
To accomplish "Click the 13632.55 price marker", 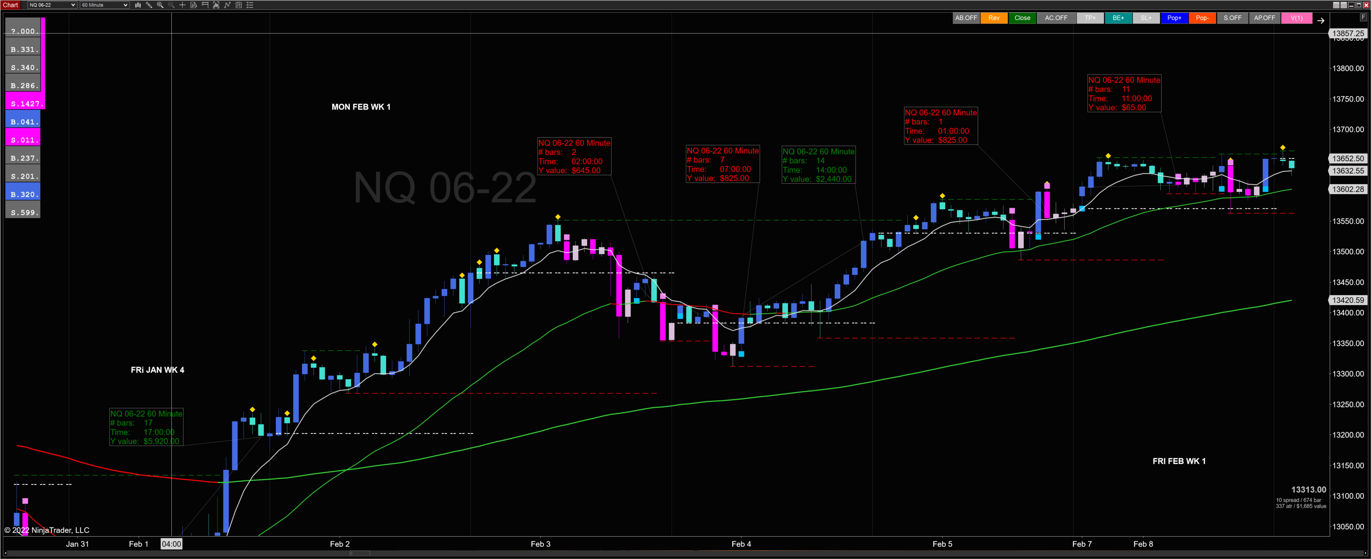I will pos(1348,171).
